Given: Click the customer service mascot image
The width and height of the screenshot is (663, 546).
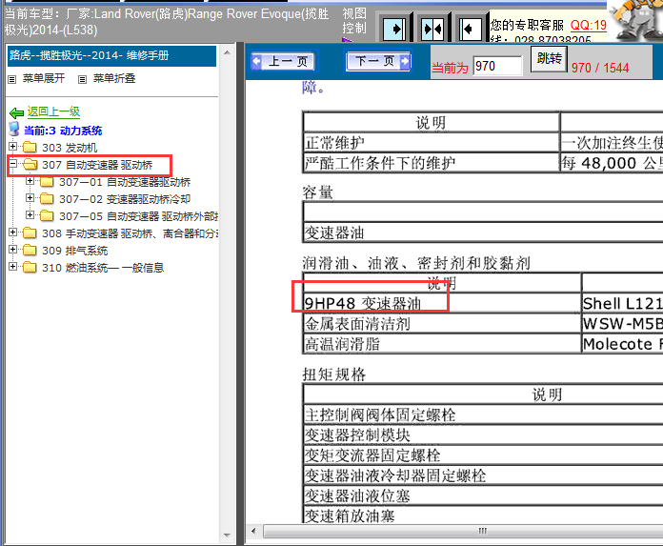Looking at the screenshot, I should [x=636, y=19].
